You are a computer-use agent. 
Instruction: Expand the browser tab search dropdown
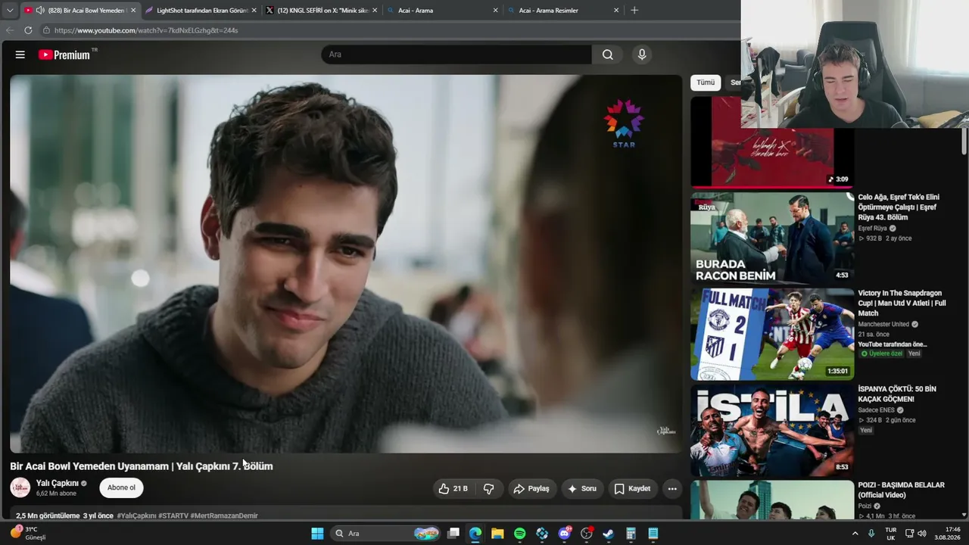(x=10, y=11)
